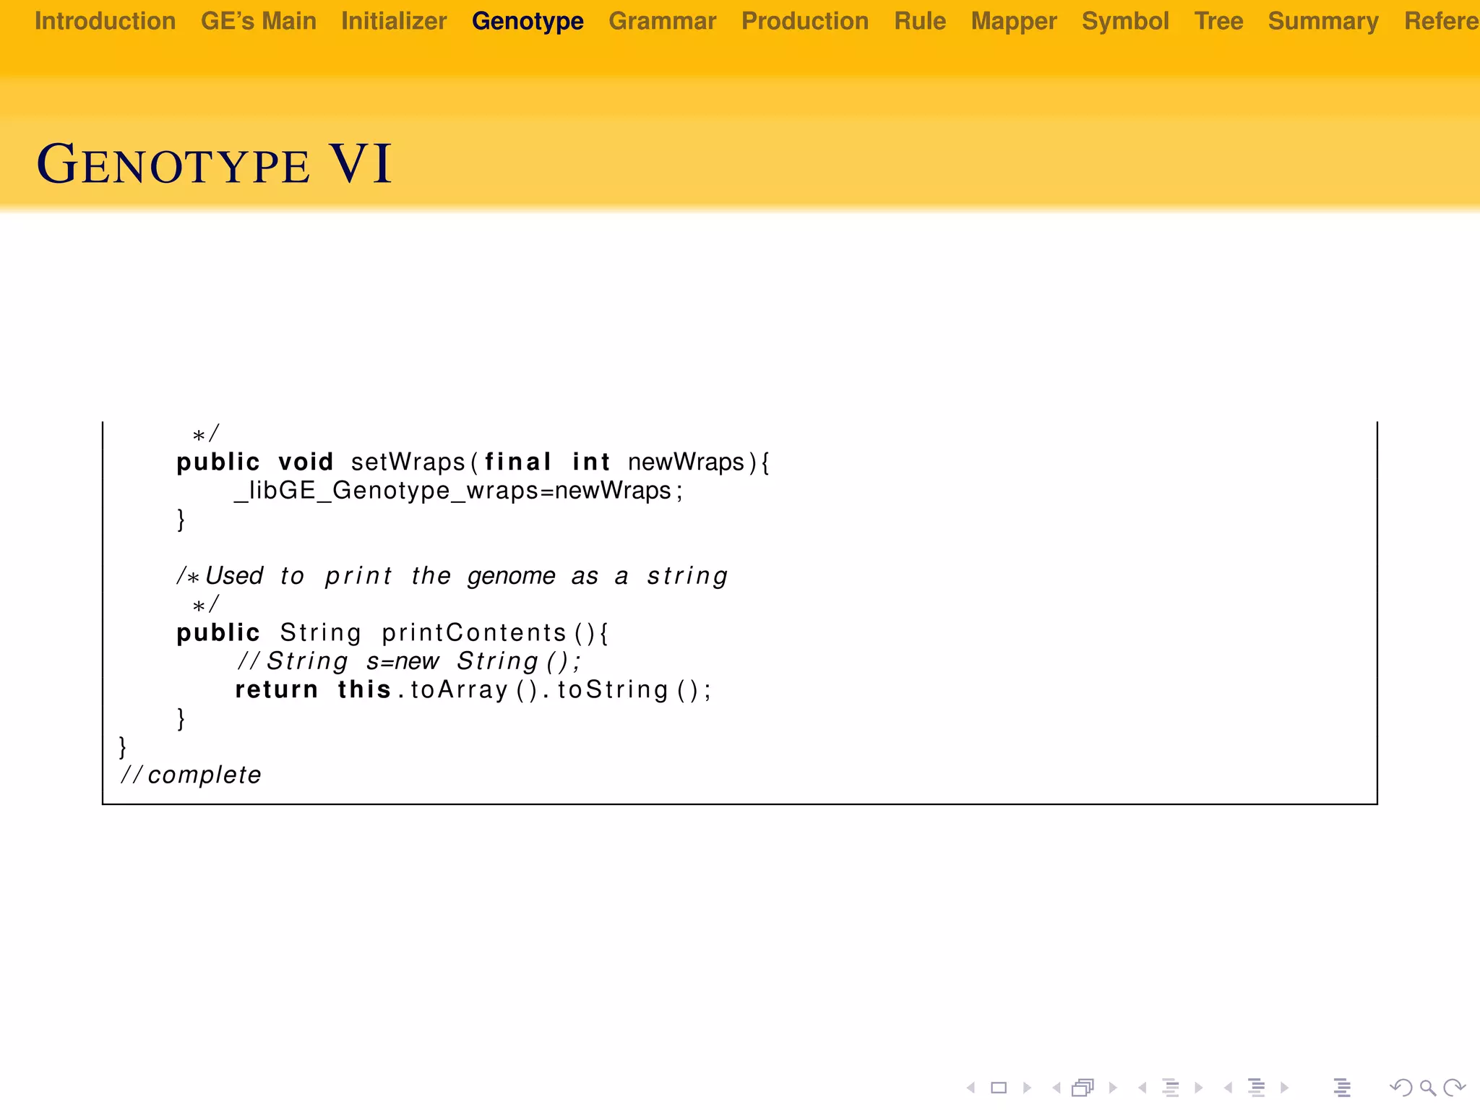
Task: Click the 'GENOTYPE VI' slide title
Action: tap(214, 164)
